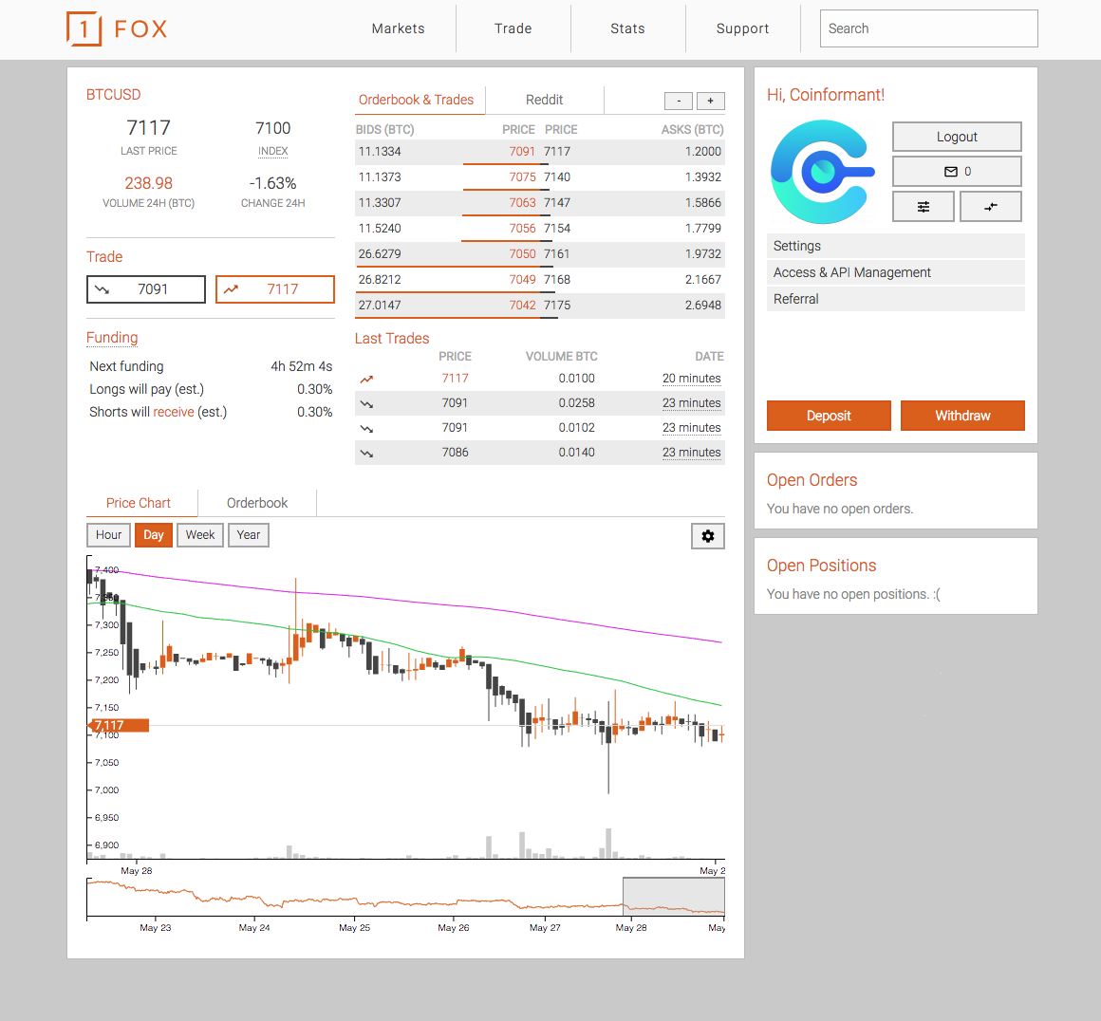
Task: Click the BTCUSD market title
Action: pyautogui.click(x=114, y=95)
